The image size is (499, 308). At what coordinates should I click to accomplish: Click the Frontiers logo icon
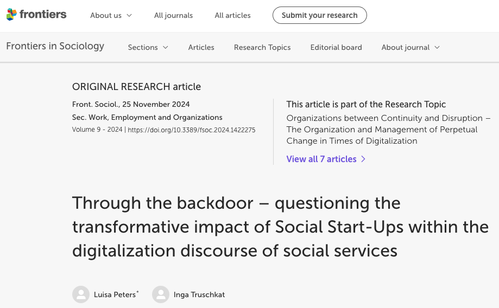point(11,15)
